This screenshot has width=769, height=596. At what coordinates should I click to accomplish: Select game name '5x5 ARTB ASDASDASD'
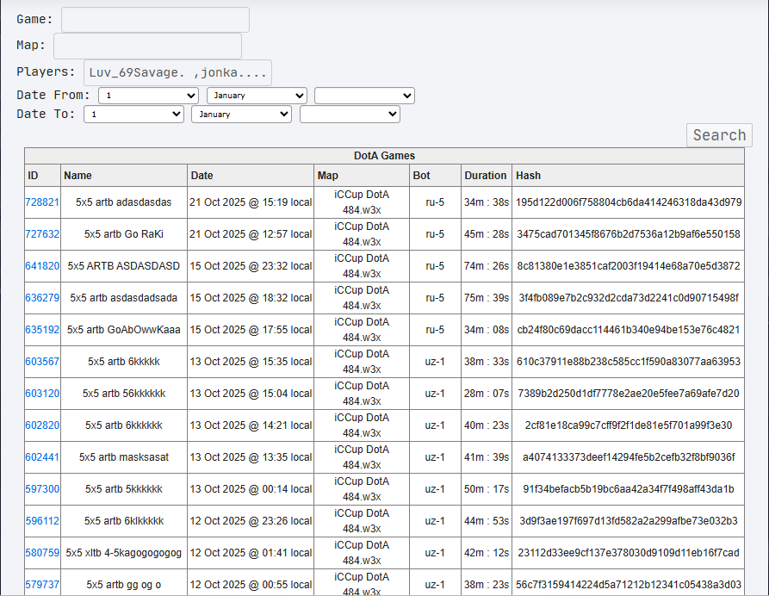pos(124,266)
